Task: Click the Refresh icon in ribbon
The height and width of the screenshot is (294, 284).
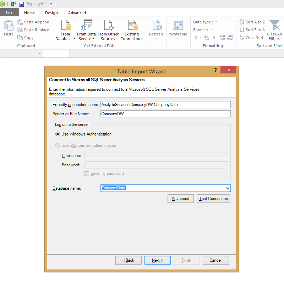Action: (156, 26)
